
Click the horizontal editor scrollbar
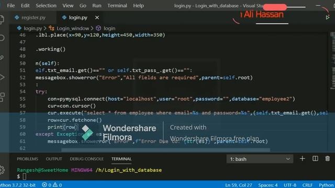165,150
